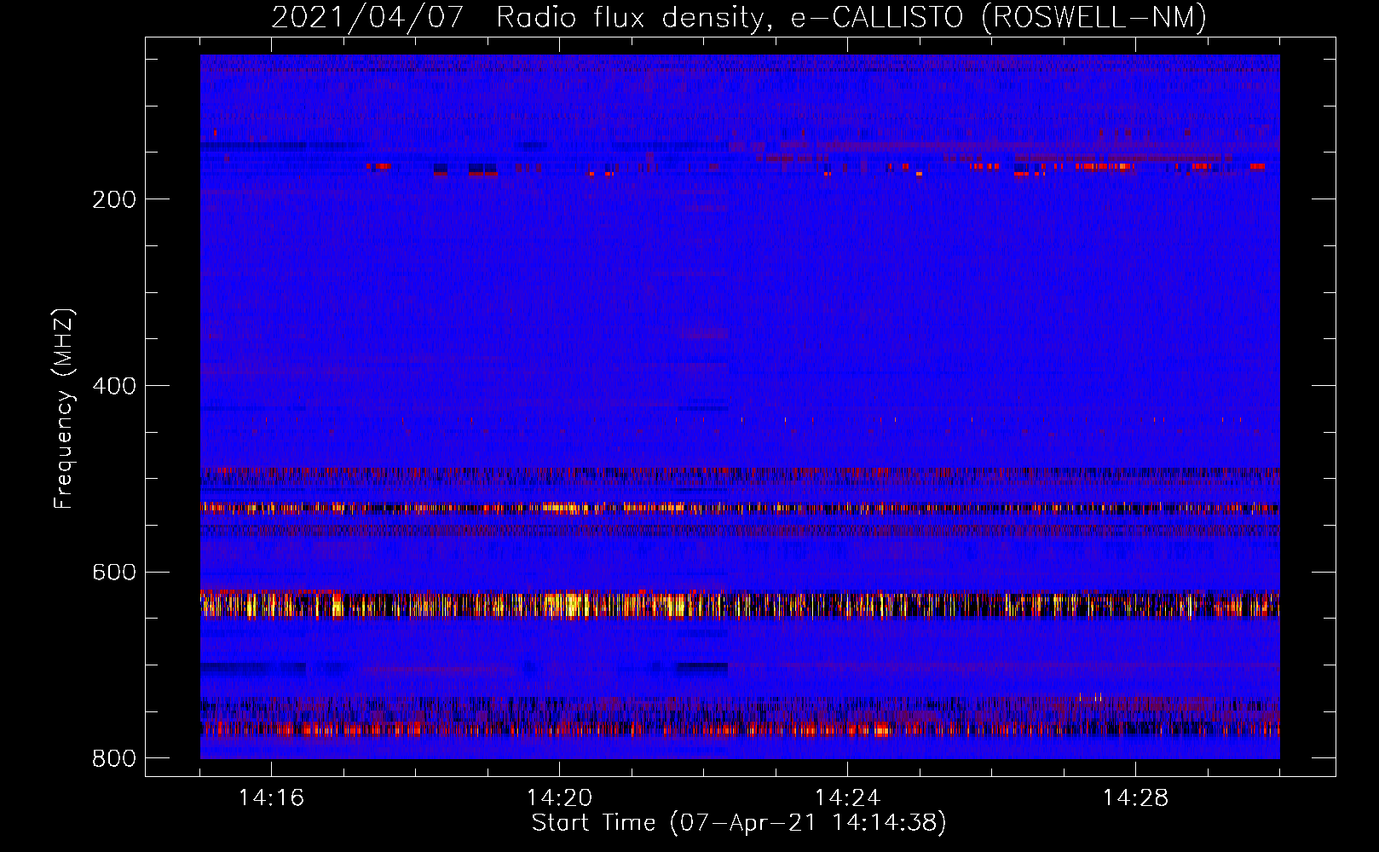Image resolution: width=1379 pixels, height=852 pixels.
Task: Select the 400 frequency tick label
Action: pyautogui.click(x=114, y=386)
